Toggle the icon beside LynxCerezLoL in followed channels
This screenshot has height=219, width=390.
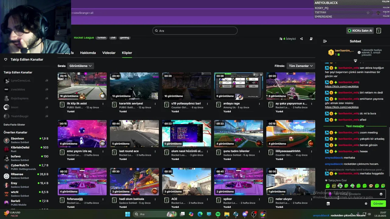(x=47, y=81)
